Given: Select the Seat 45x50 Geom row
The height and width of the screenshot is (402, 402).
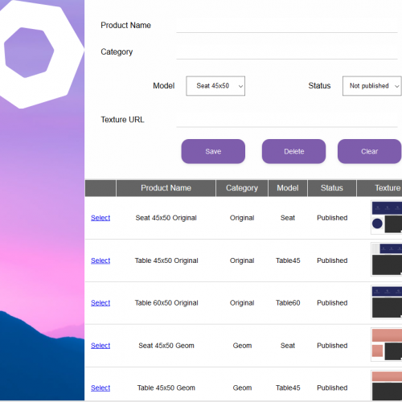Looking at the screenshot, I should [x=100, y=346].
